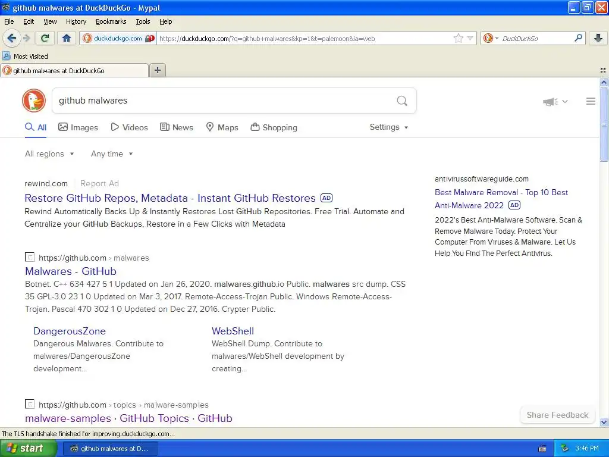
Task: Open the Home page button
Action: [67, 38]
